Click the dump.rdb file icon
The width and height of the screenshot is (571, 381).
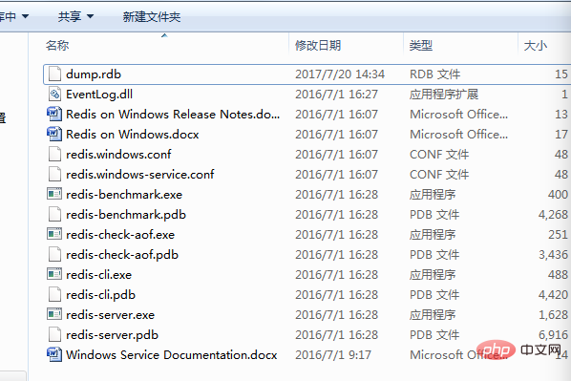coord(54,74)
